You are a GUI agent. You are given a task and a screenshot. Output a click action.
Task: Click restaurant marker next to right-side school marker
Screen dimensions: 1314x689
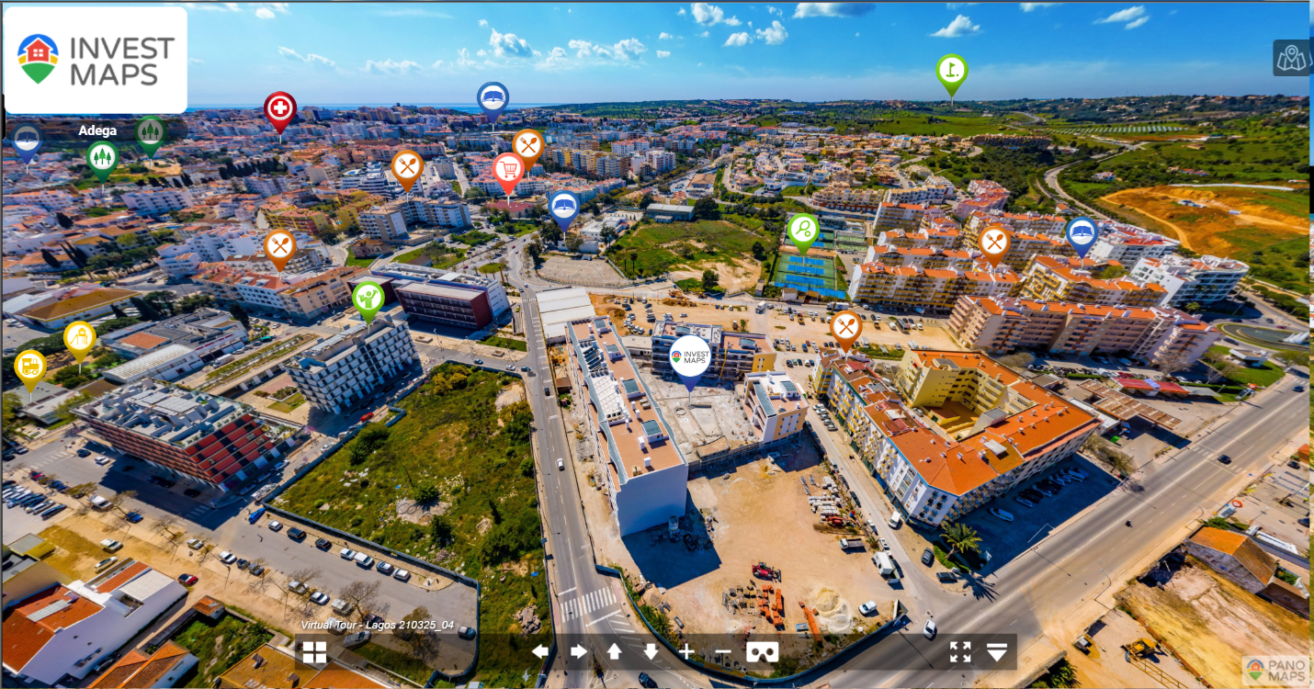tap(994, 242)
